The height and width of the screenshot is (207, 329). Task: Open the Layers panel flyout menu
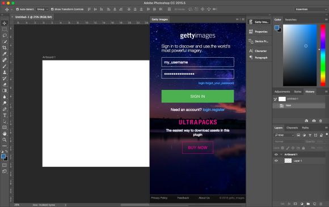[326, 127]
